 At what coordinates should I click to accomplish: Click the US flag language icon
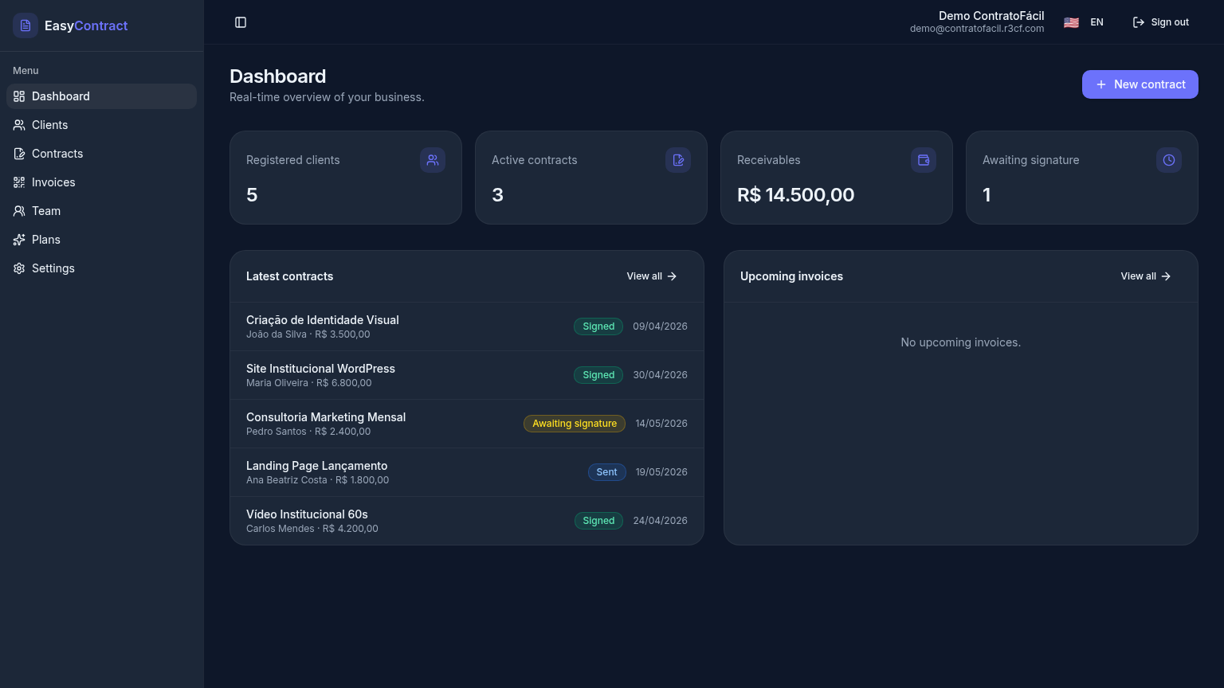[1071, 22]
